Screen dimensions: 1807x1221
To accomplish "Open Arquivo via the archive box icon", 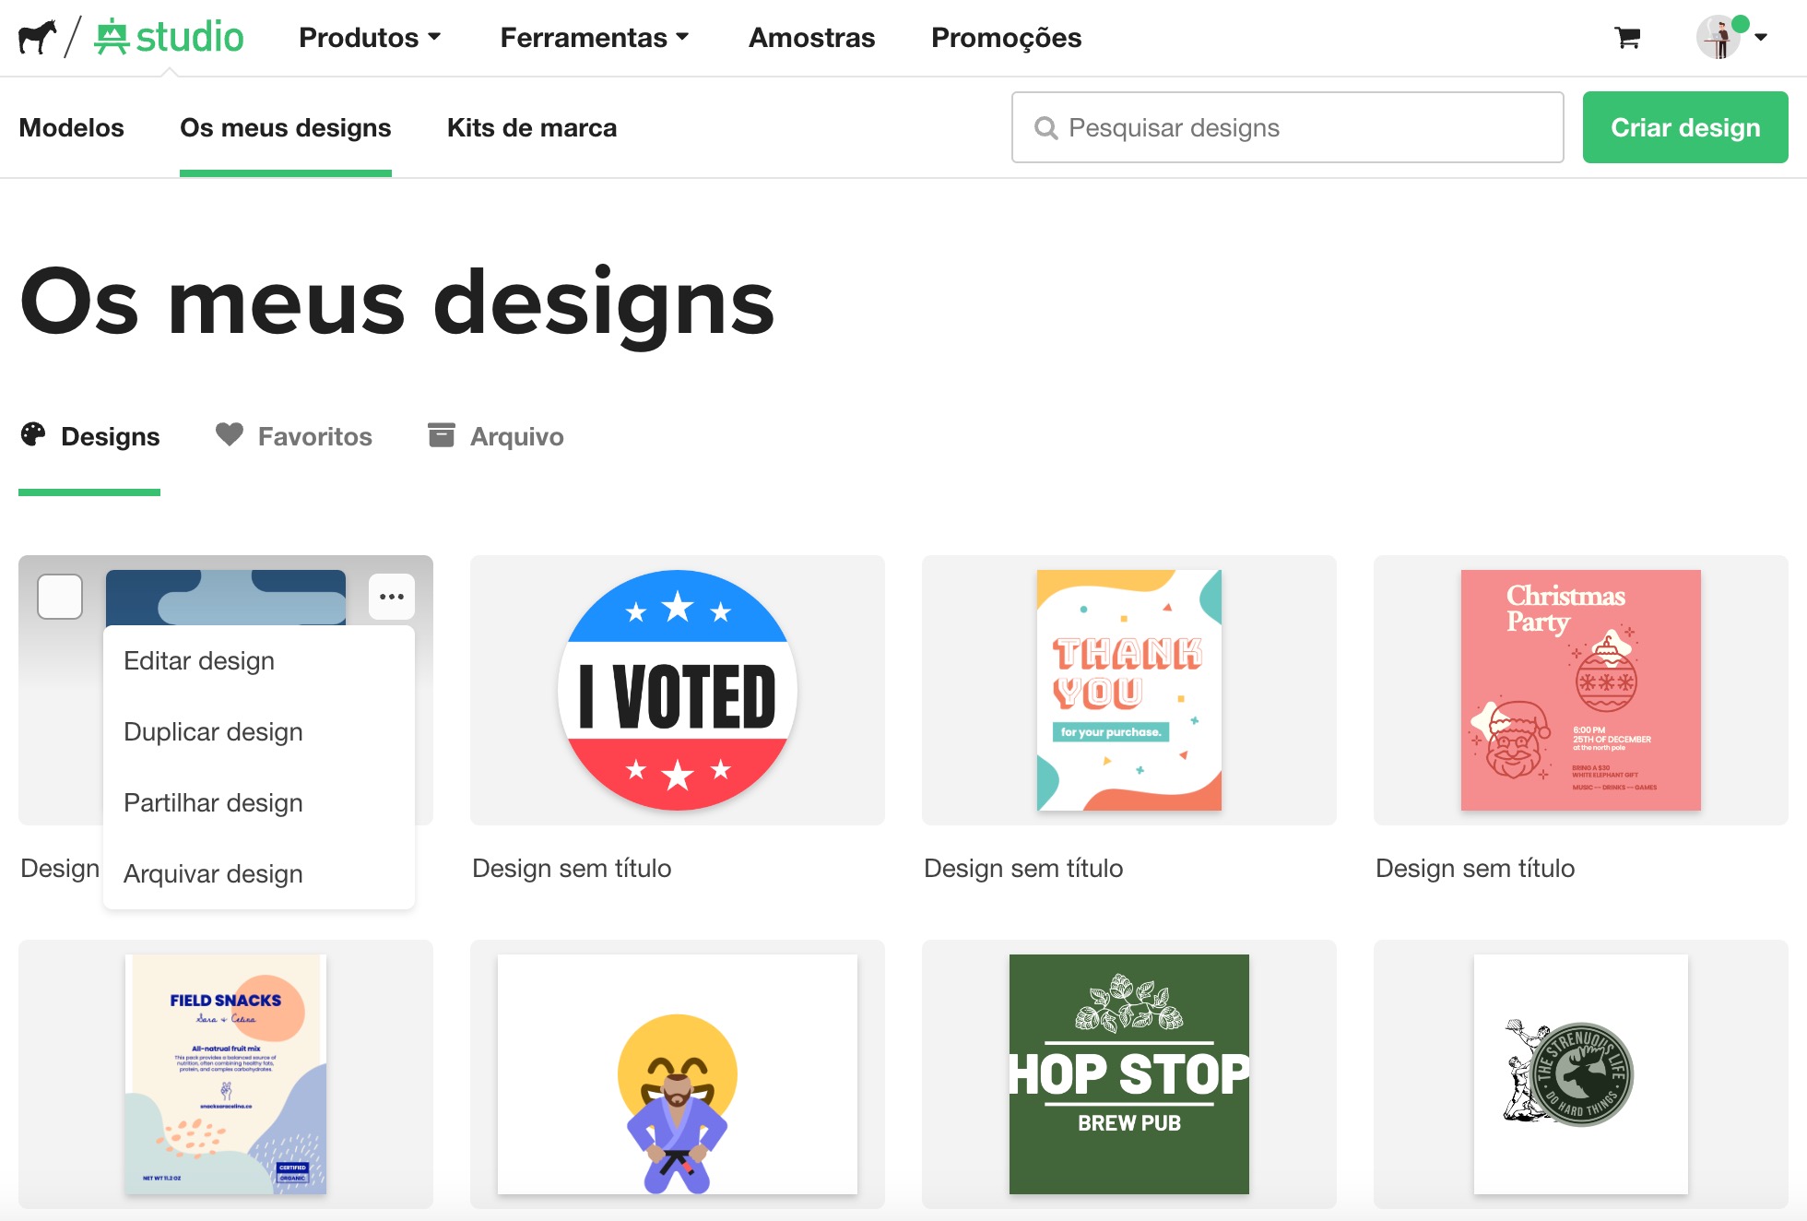I will tap(443, 433).
